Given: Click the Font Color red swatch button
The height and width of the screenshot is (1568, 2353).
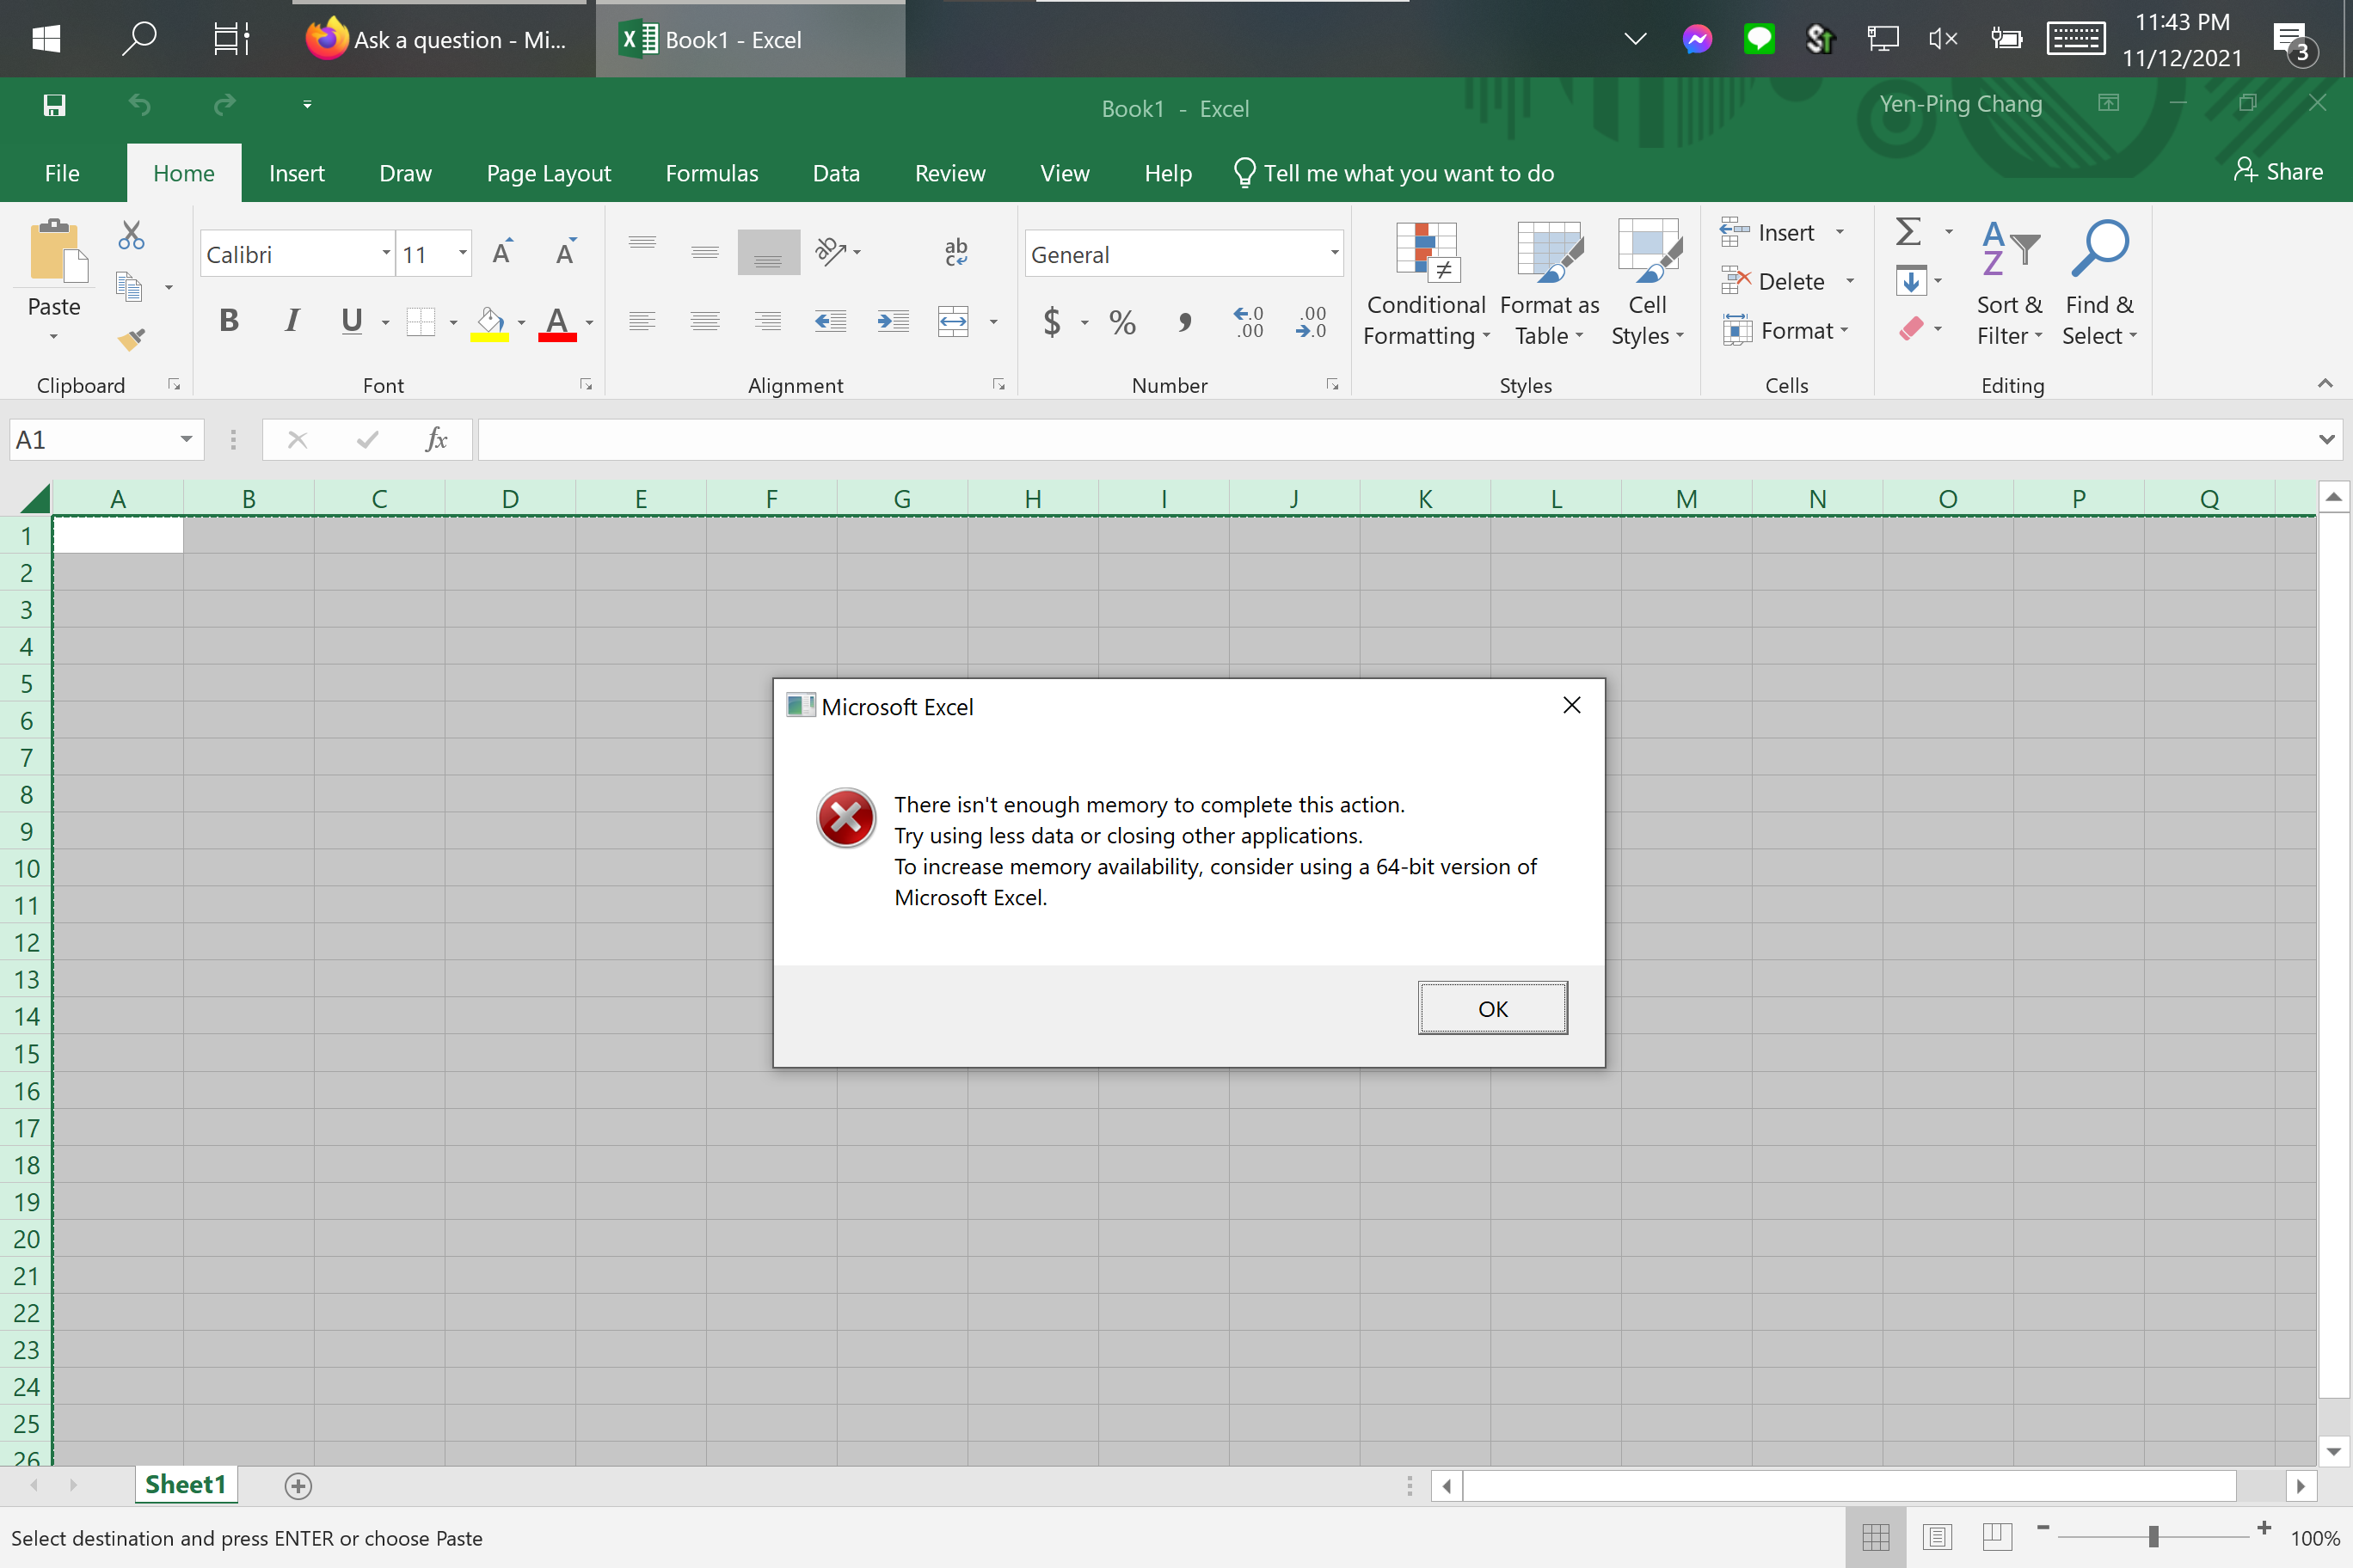Looking at the screenshot, I should click(x=557, y=323).
